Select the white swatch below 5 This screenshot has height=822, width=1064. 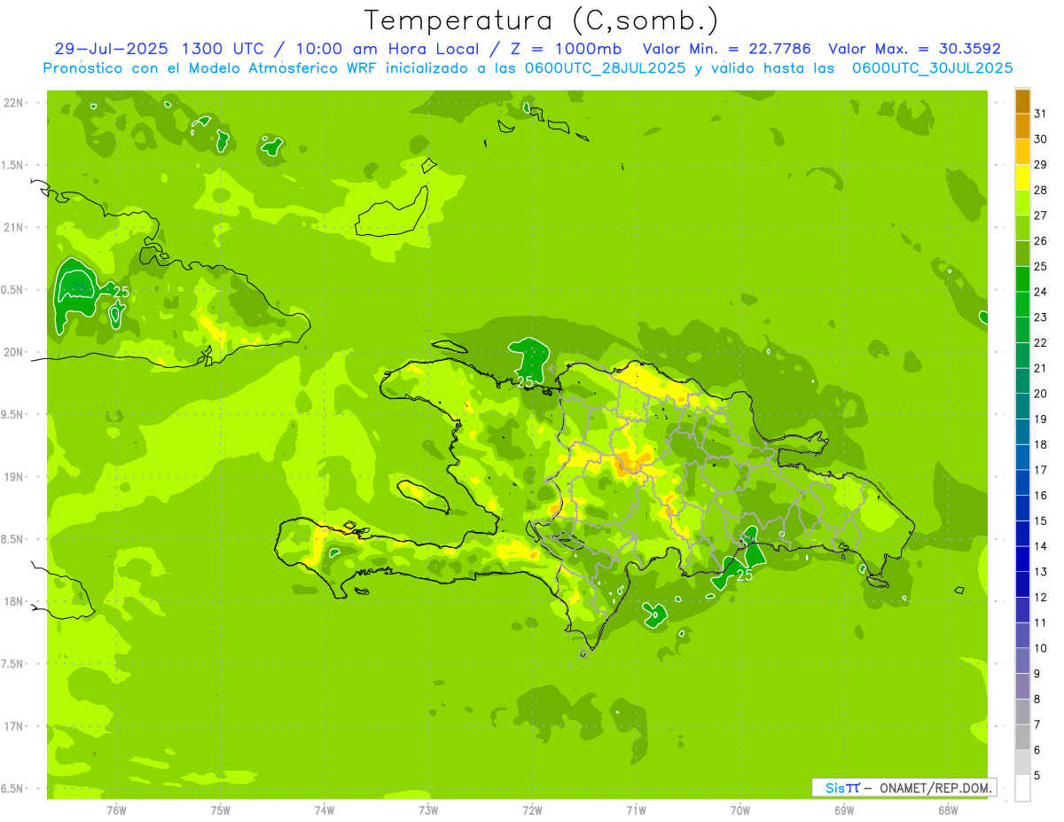(1022, 788)
